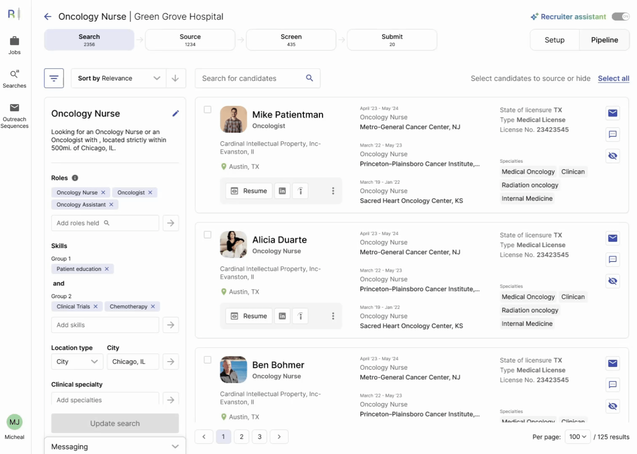637x454 pixels.
Task: Open the Location type City dropdown
Action: click(77, 362)
